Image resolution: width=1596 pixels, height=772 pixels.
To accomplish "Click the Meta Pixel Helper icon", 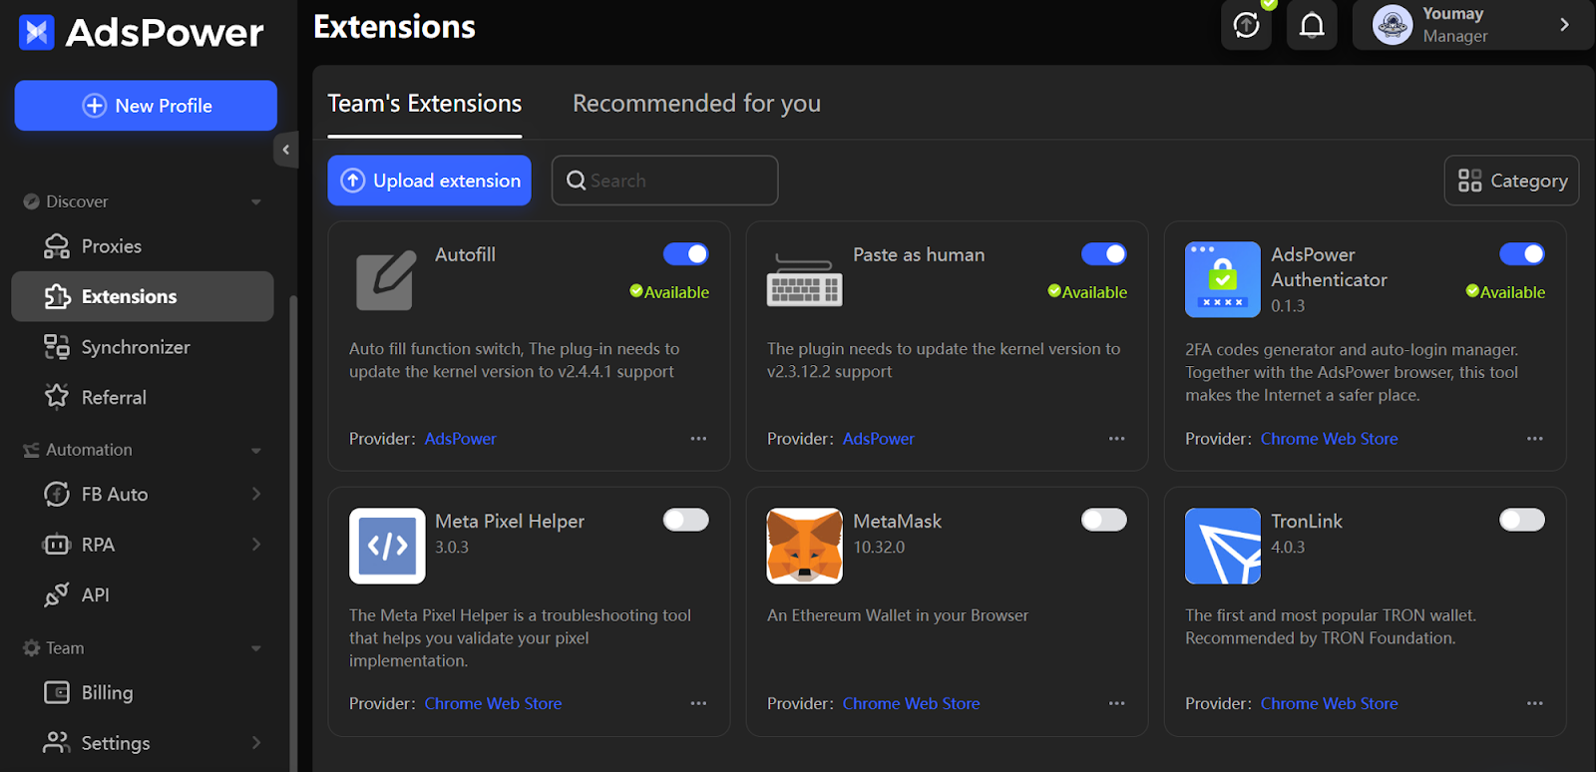I will point(387,546).
